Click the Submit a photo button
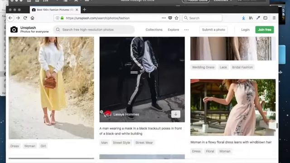The height and width of the screenshot is (163, 290). tap(213, 29)
